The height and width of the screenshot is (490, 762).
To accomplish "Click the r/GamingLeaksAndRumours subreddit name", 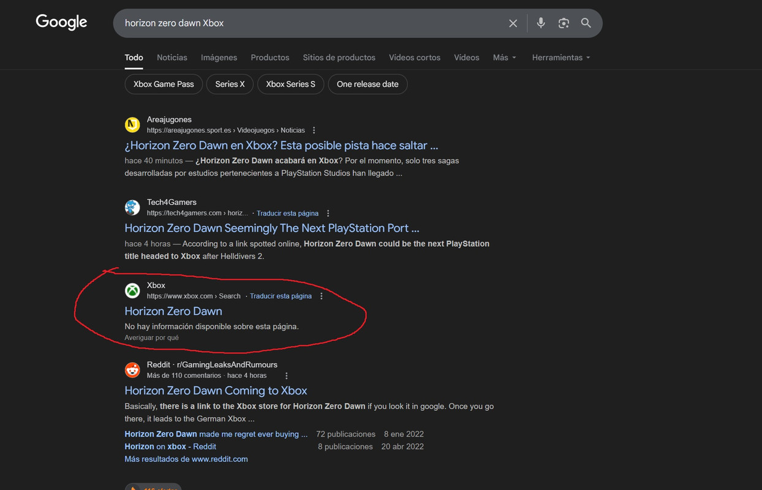I will click(228, 365).
